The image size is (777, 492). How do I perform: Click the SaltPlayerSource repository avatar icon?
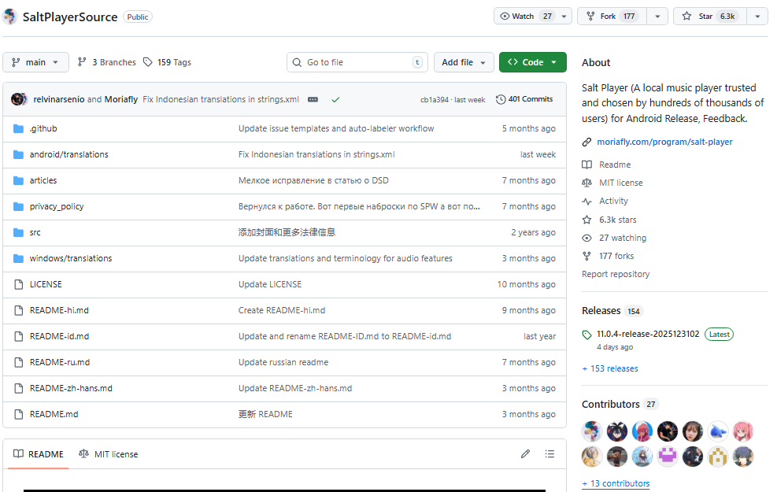pos(9,17)
